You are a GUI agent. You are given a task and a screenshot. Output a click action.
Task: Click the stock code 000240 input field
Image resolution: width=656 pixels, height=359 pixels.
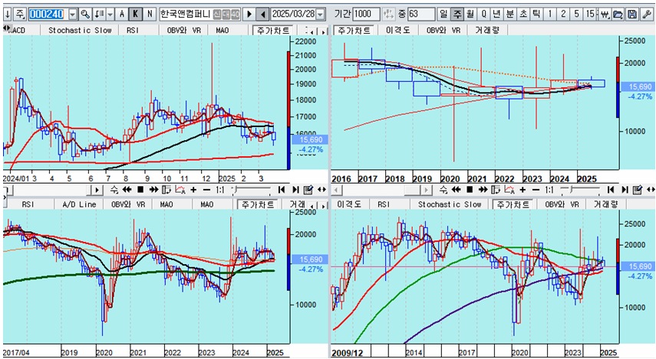coord(48,15)
